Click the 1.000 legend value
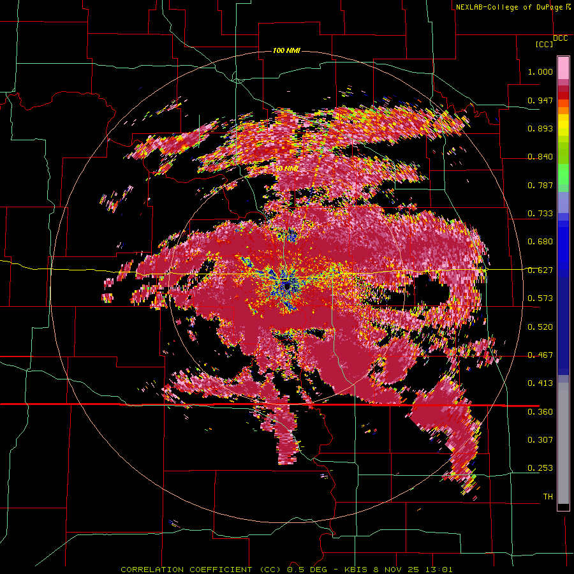 click(540, 71)
